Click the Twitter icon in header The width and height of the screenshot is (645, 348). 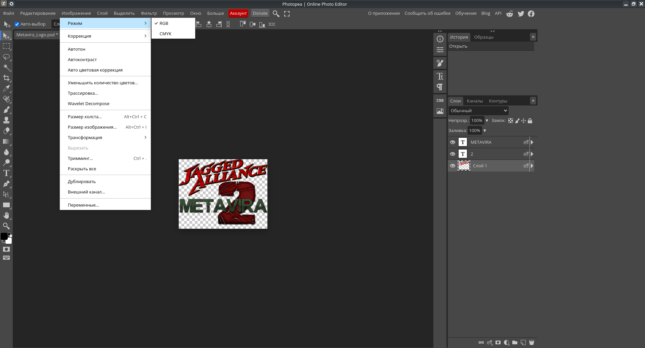point(521,14)
